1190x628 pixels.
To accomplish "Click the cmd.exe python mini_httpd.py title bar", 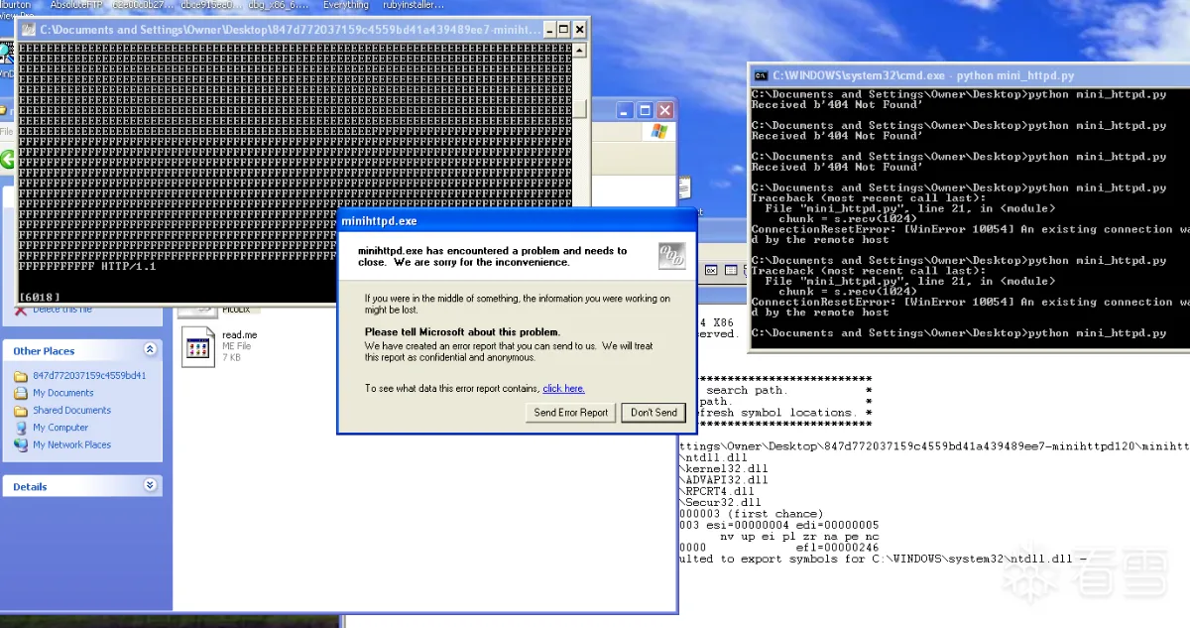I will click(969, 75).
